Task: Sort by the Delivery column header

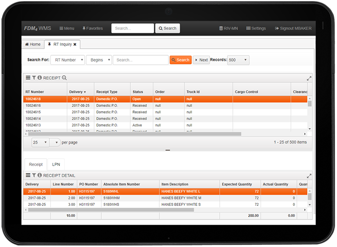Action: pyautogui.click(x=77, y=92)
